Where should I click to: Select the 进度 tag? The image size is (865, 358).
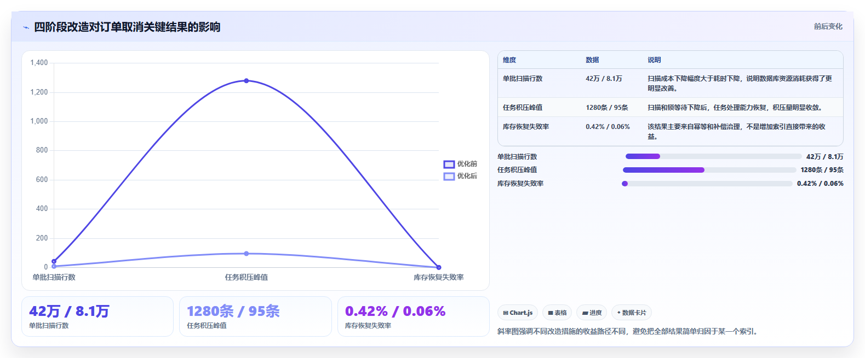[592, 313]
